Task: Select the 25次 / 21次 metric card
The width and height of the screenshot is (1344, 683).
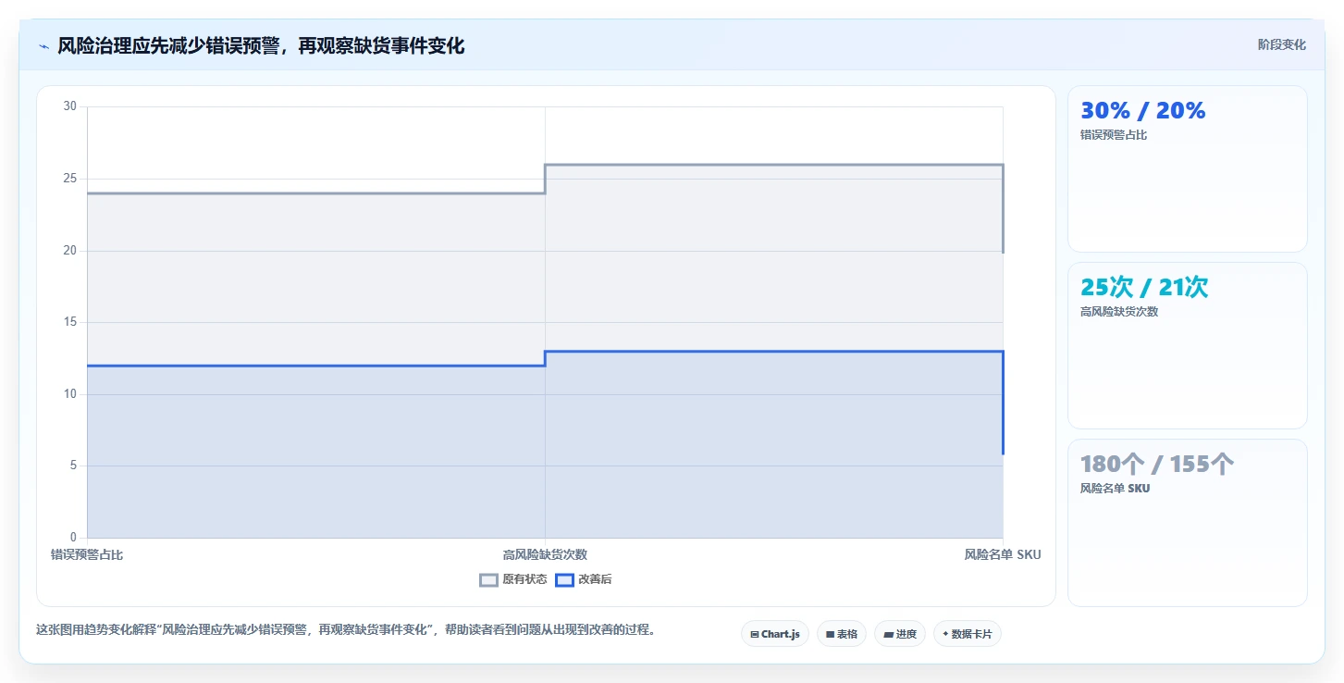Action: click(x=1187, y=345)
